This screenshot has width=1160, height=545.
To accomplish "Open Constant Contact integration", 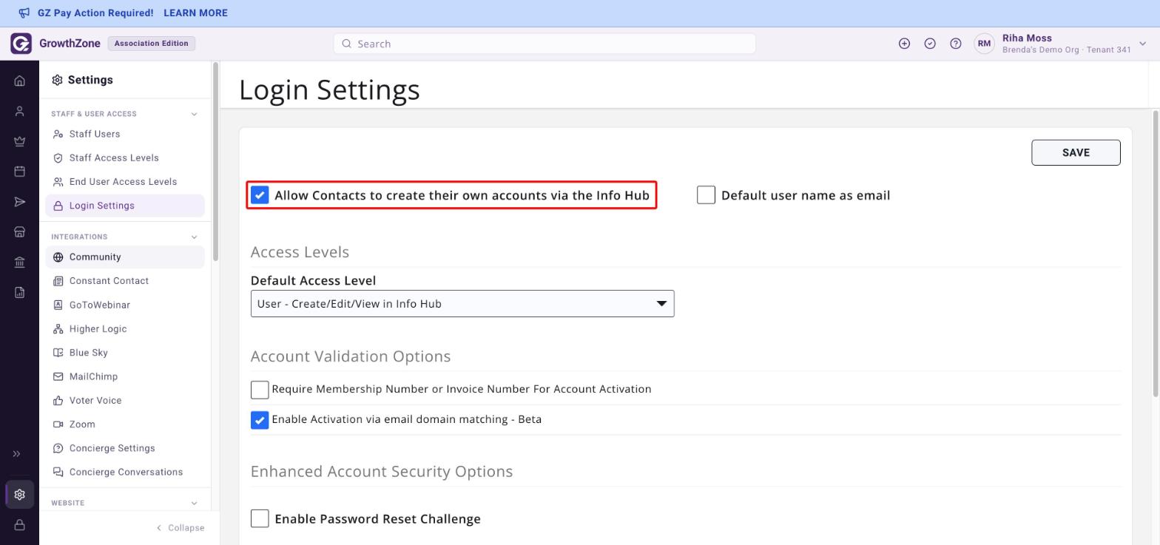I will (125, 281).
